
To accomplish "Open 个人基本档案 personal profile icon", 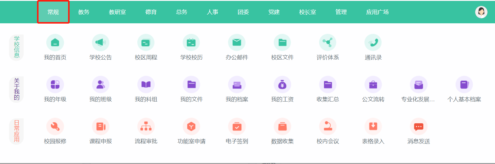I will click(x=464, y=84).
